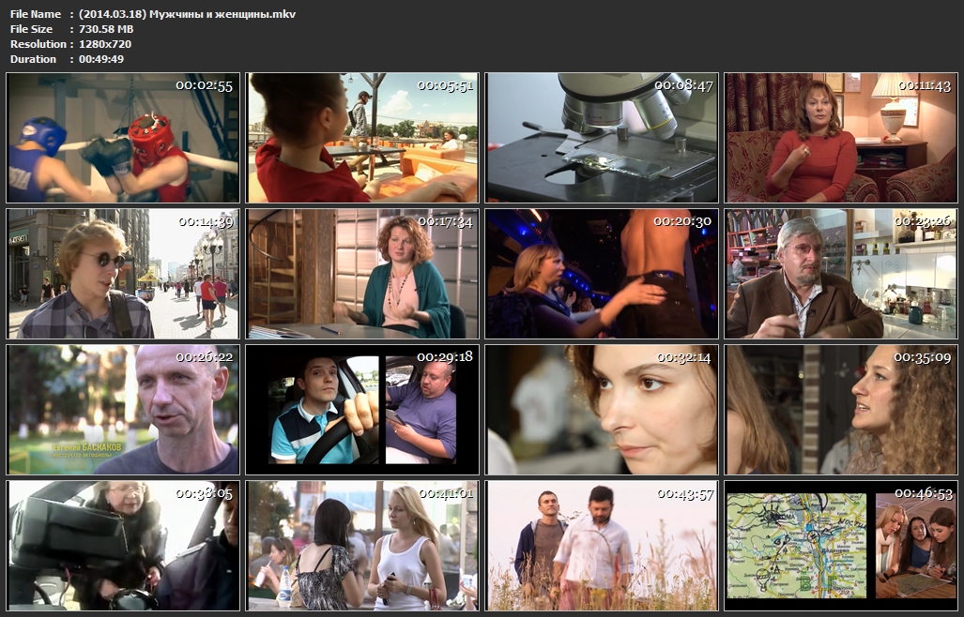964x617 pixels.
Task: Click the two men in field thumbnail
Action: tap(602, 546)
